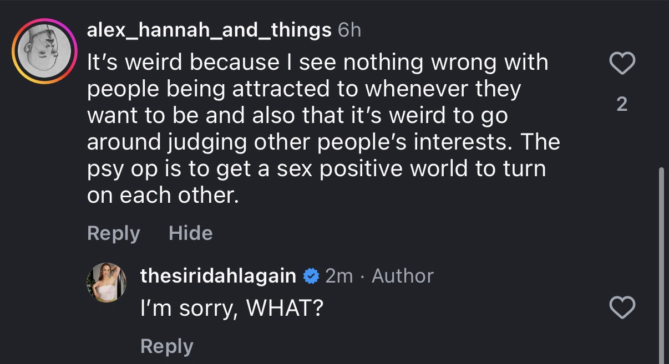Click the reply text "I'm sorry, WHAT?"
669x364 pixels.
pos(232,309)
